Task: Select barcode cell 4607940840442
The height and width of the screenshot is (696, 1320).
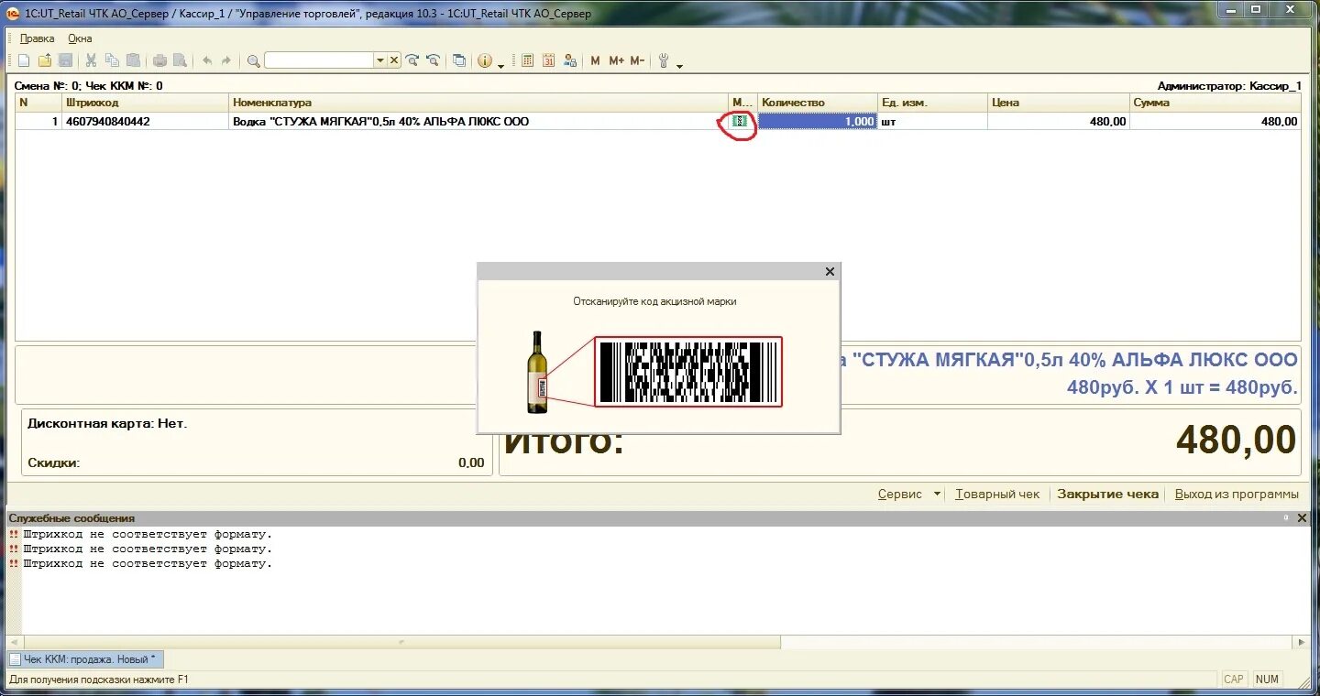Action: pos(146,121)
